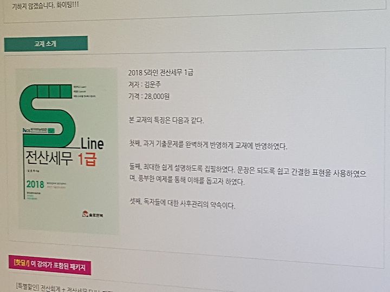The image size is (390, 292).
Task: Click the black Line wordmark on cover
Action: tap(92, 143)
